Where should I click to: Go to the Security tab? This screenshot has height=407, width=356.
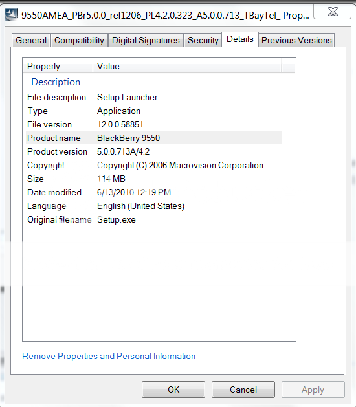coord(203,40)
